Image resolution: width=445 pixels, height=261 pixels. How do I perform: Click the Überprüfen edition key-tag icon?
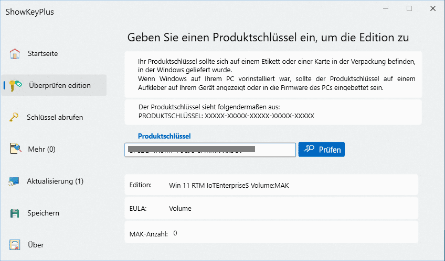point(15,85)
